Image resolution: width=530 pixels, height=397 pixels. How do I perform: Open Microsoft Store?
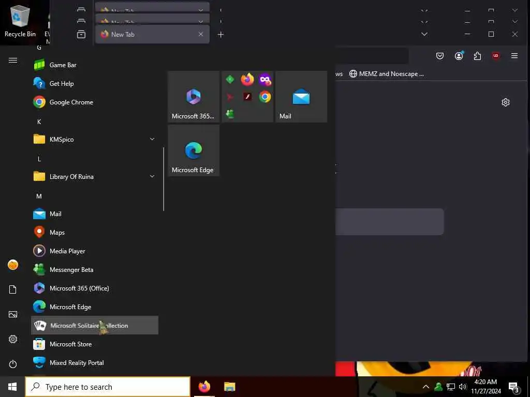click(94, 344)
